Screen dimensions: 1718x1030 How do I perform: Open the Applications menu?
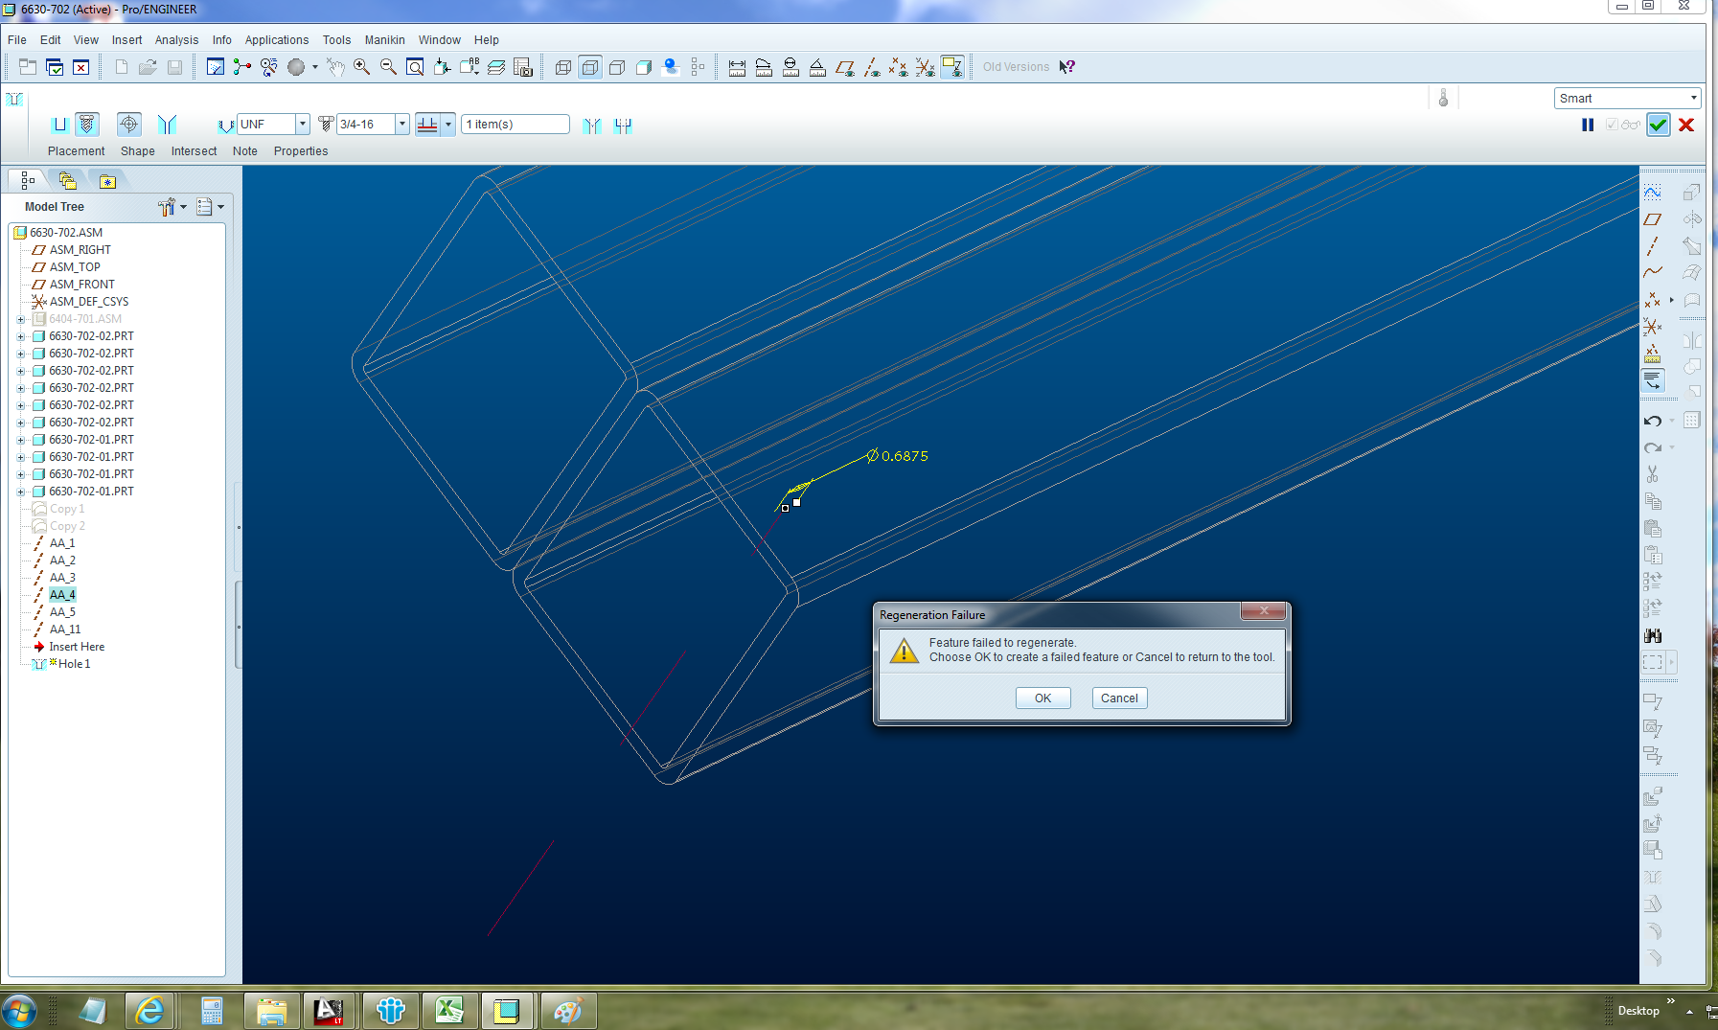[x=277, y=40]
